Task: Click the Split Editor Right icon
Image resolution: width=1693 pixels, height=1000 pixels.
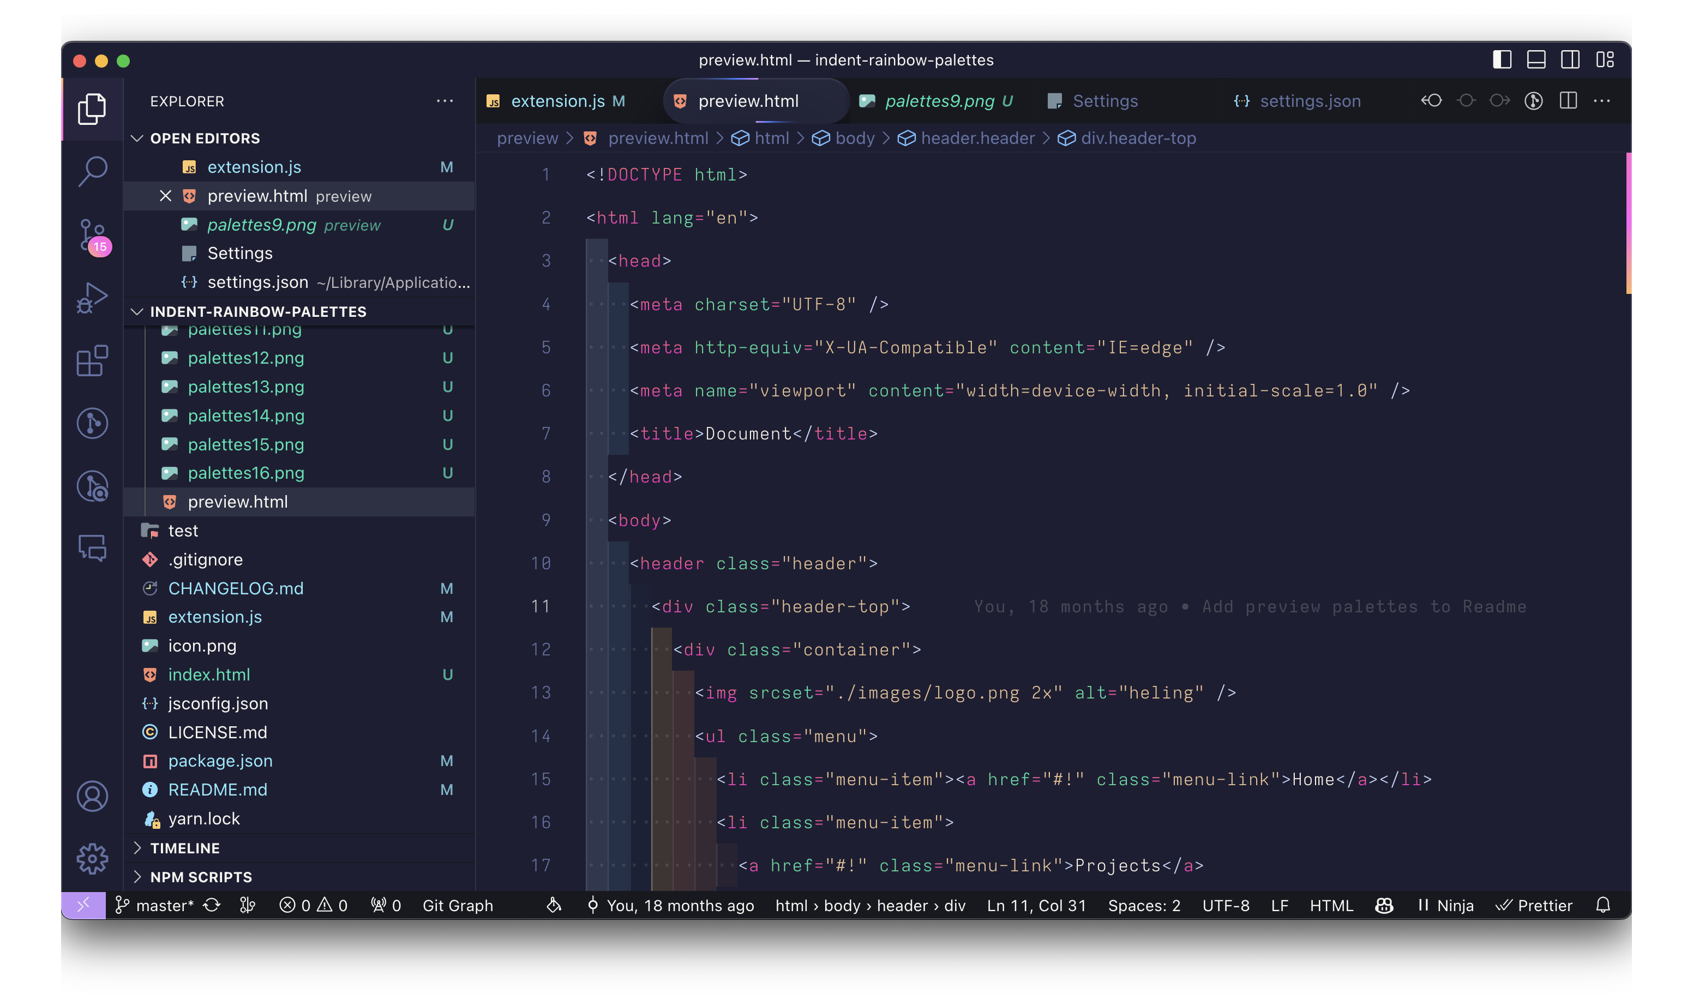Action: click(1568, 101)
